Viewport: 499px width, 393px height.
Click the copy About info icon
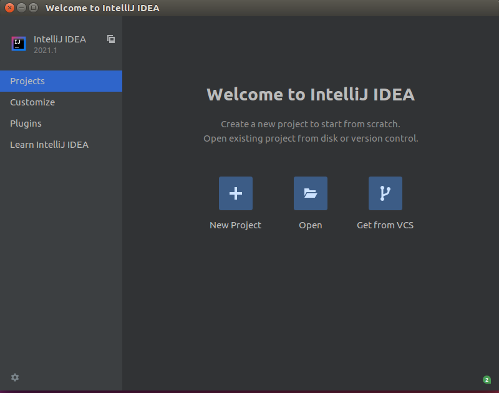111,39
